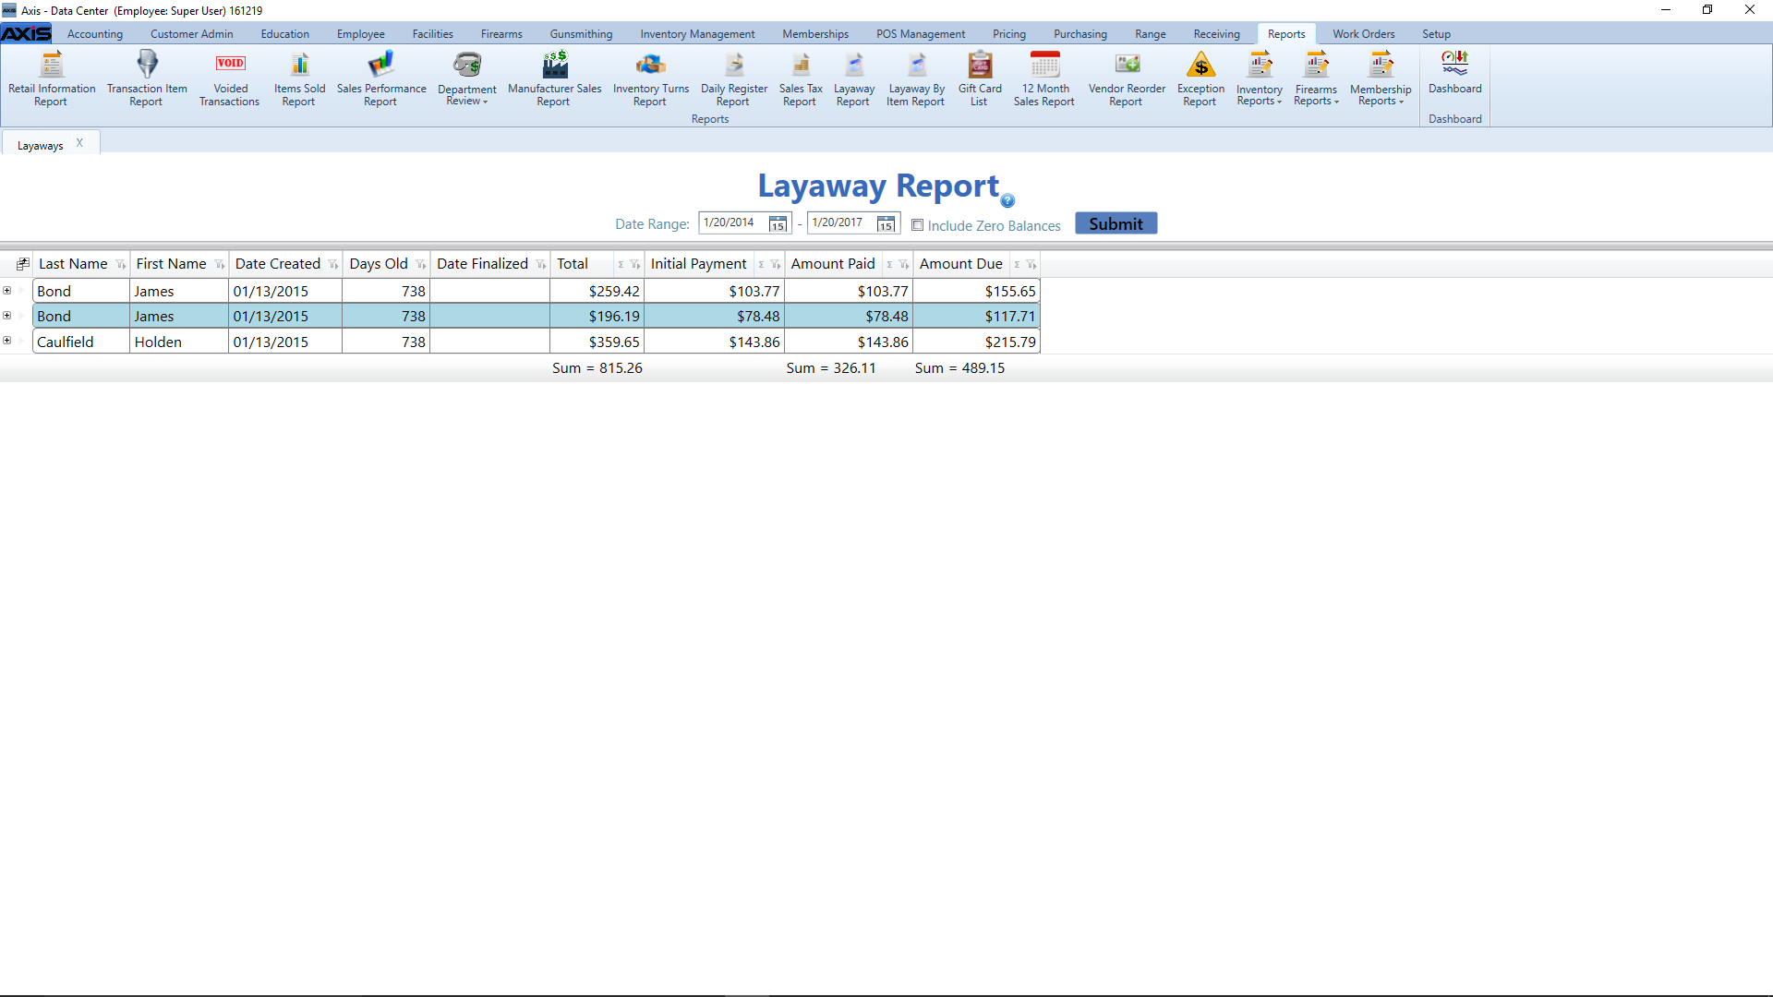This screenshot has height=997, width=1773.
Task: Toggle the Include Zero Balances checkbox
Action: (918, 225)
